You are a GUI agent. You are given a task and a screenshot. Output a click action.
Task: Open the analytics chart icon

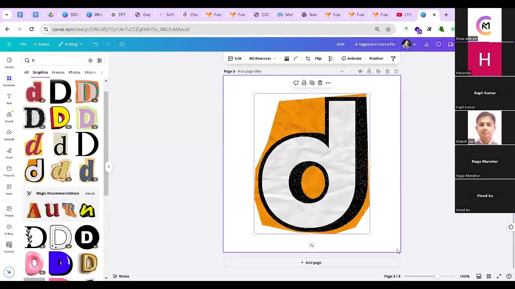pos(426,44)
